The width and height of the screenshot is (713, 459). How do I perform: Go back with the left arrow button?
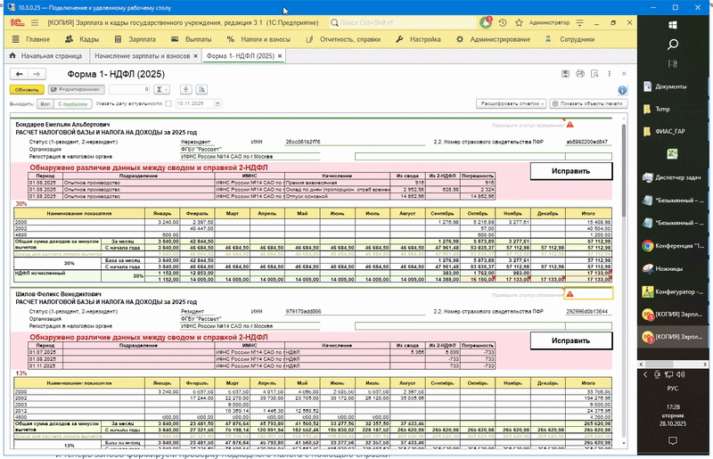tap(19, 74)
